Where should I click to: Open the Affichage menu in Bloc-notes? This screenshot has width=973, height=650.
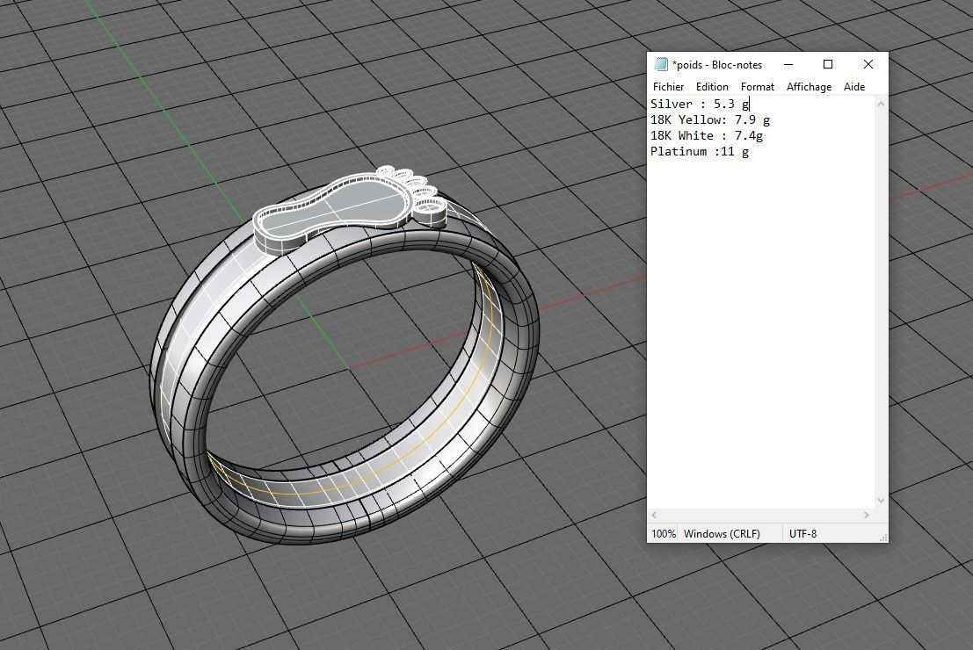click(809, 87)
